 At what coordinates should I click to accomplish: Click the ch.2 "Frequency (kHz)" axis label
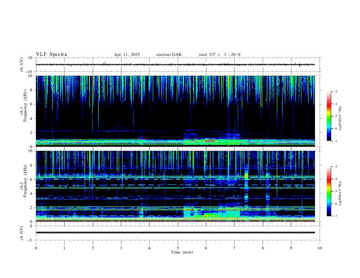tap(25, 180)
